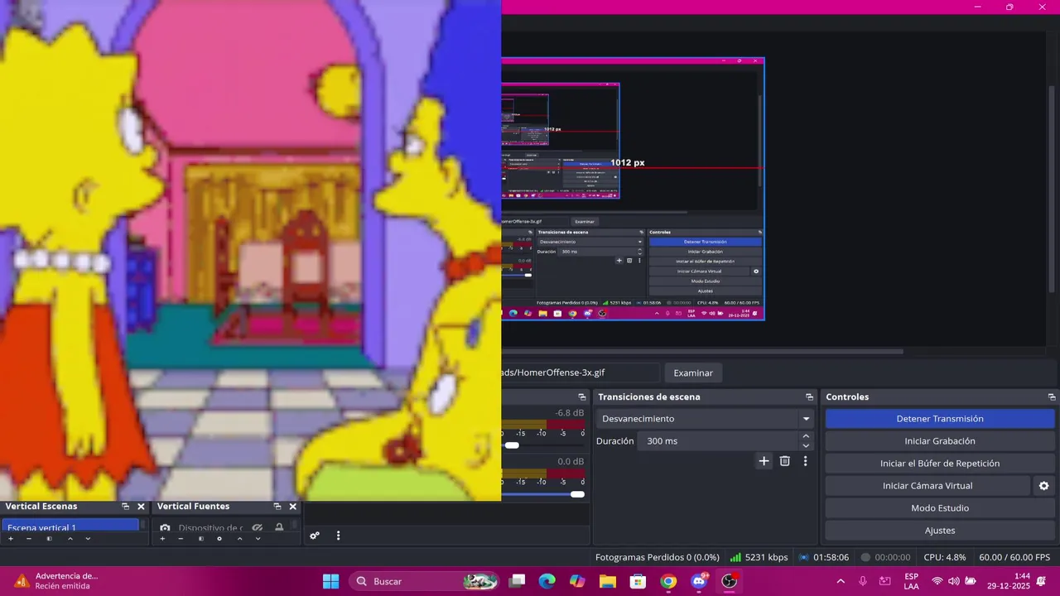Open the properties gear in Vertical Fuentes toolbar
This screenshot has width=1060, height=596.
(x=219, y=539)
